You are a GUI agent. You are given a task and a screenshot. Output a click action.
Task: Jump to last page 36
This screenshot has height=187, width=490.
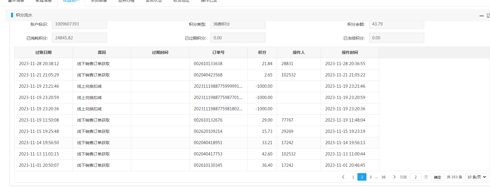383,177
